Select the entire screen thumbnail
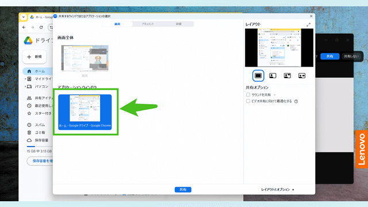The width and height of the screenshot is (368, 207). tap(85, 62)
